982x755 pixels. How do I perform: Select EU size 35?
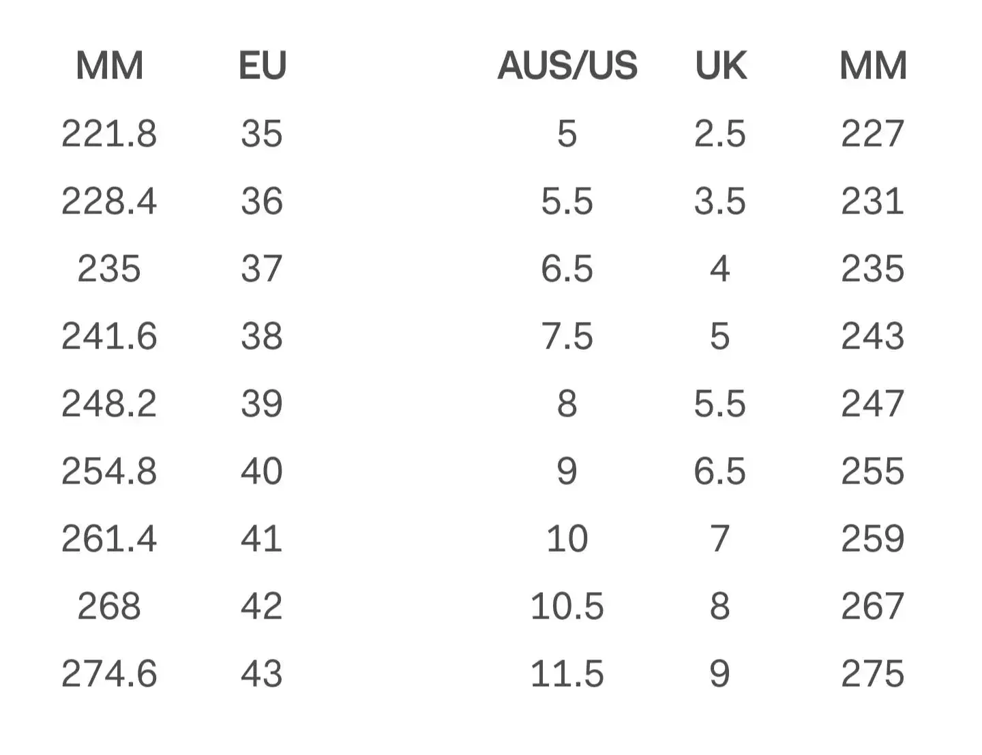tap(262, 134)
